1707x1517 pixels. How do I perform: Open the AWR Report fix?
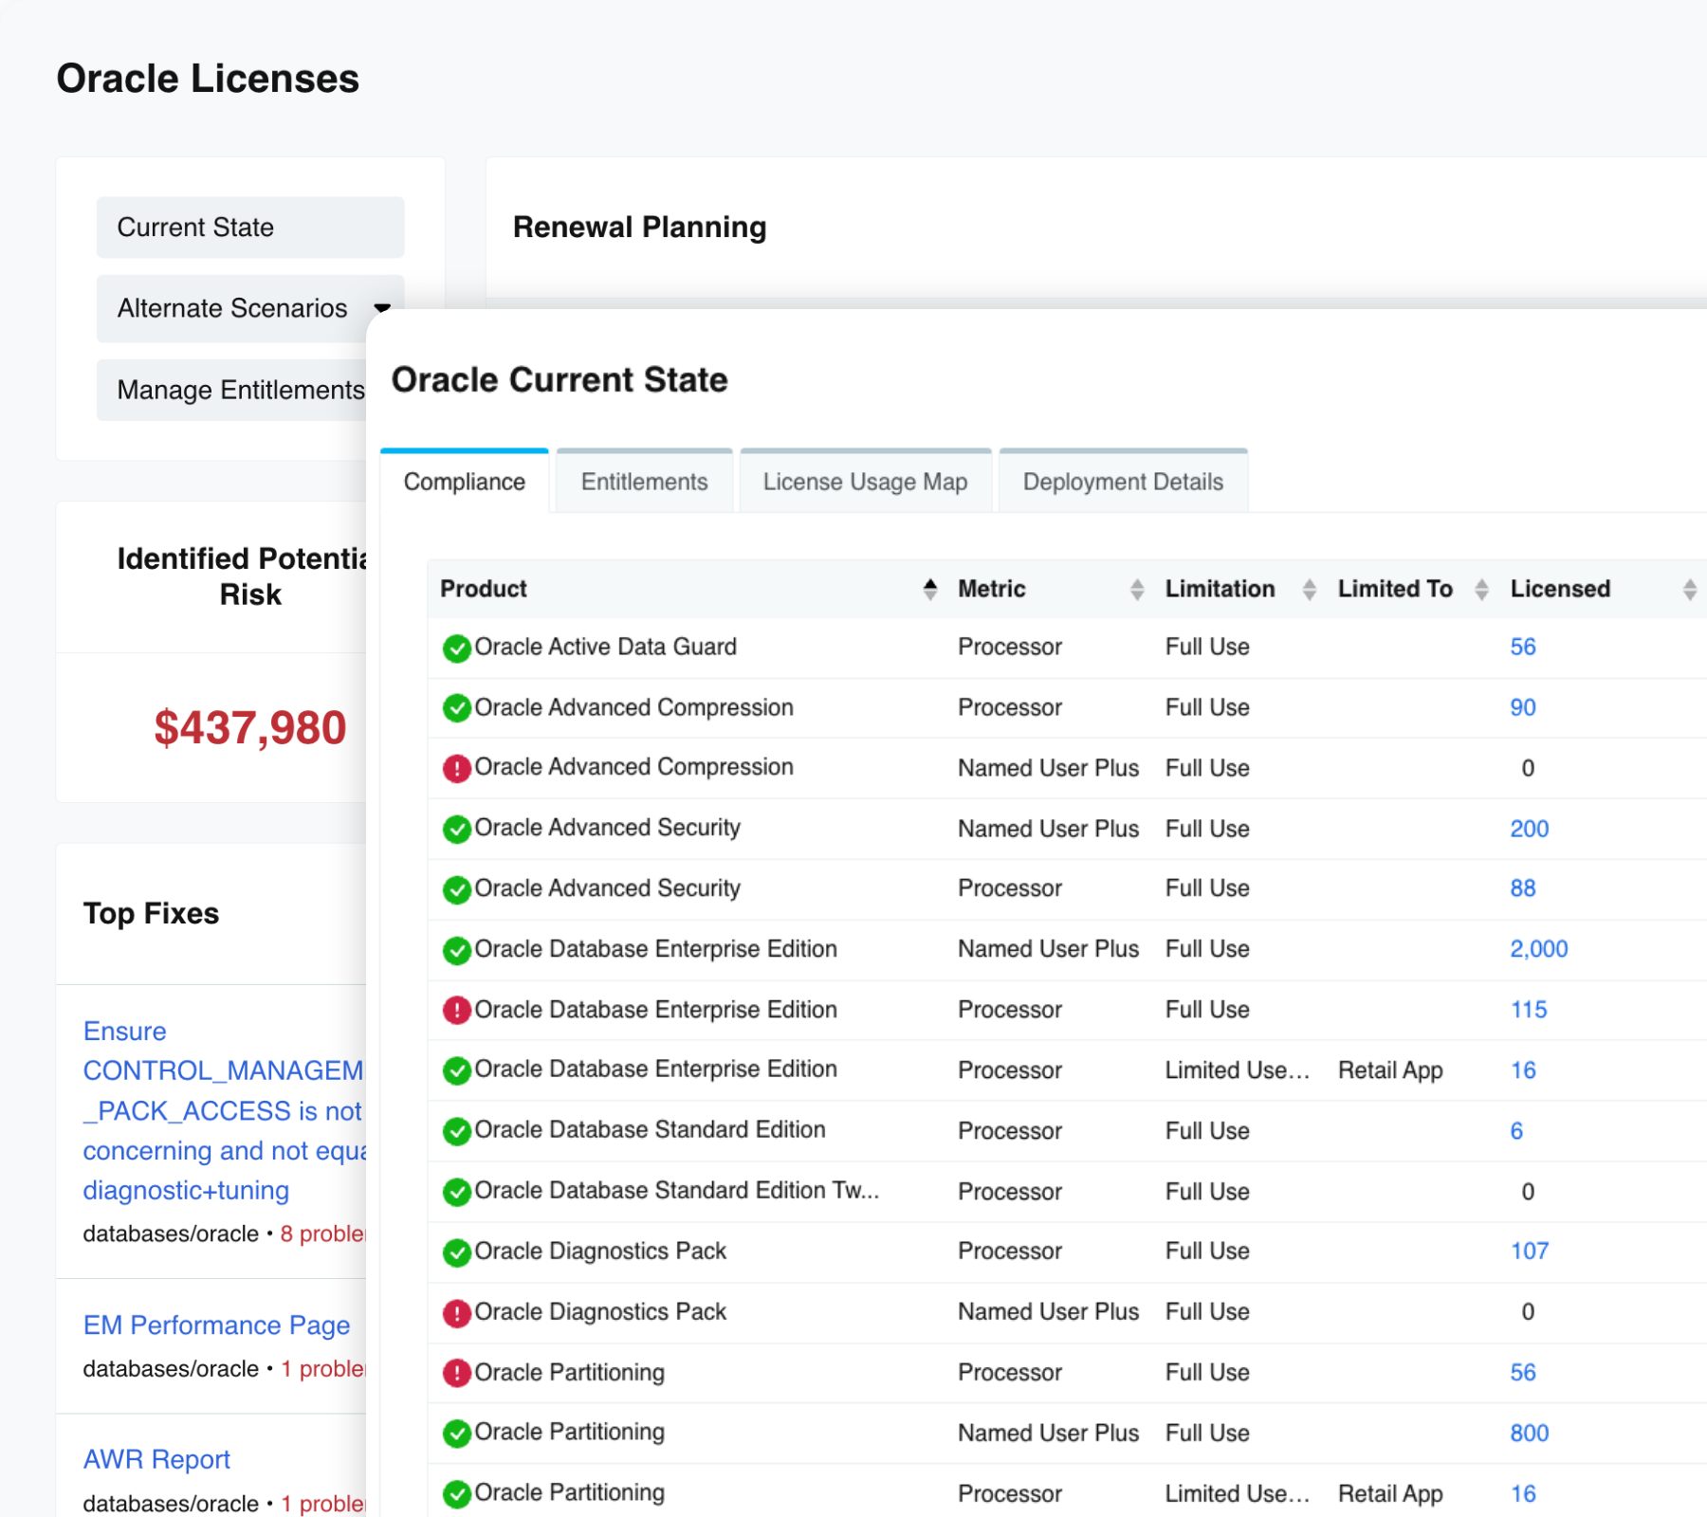(x=156, y=1459)
